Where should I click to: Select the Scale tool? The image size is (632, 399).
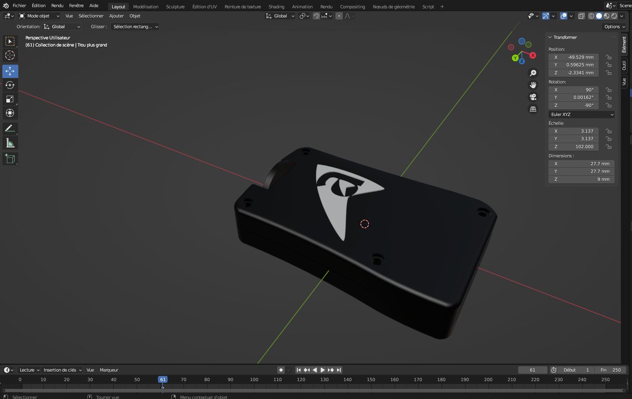[9, 98]
